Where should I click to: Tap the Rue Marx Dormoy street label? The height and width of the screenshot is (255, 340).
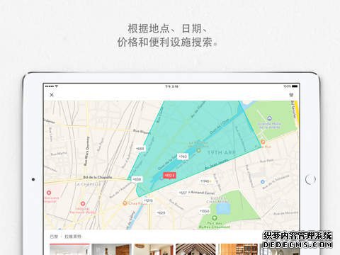[86, 151]
